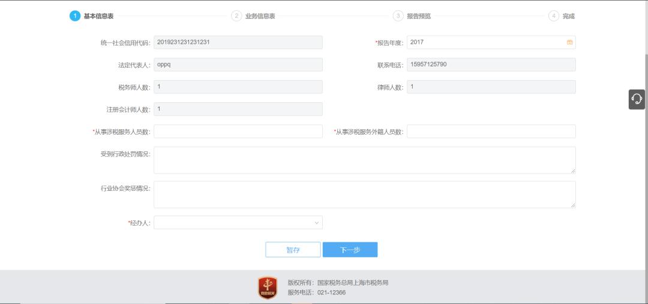Click the tax bureau emblem logo
Viewport: 648px width, 304px height.
coord(268,287)
